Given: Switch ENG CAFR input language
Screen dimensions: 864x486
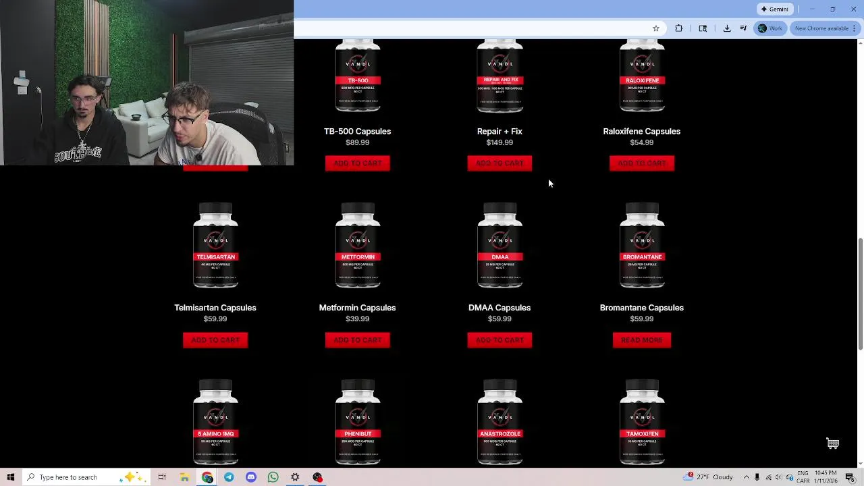Looking at the screenshot, I should pyautogui.click(x=803, y=477).
